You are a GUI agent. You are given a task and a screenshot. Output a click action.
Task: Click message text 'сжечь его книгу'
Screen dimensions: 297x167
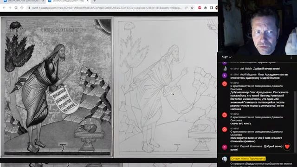click(240, 123)
